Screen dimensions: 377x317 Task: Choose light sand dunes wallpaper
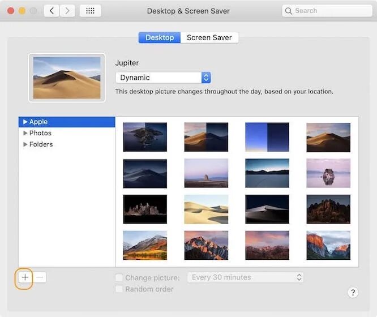click(206, 209)
